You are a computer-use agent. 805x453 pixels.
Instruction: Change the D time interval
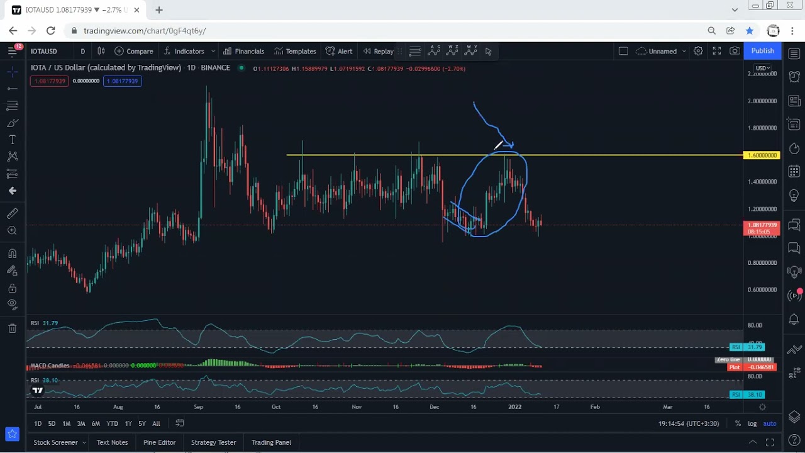(x=82, y=51)
